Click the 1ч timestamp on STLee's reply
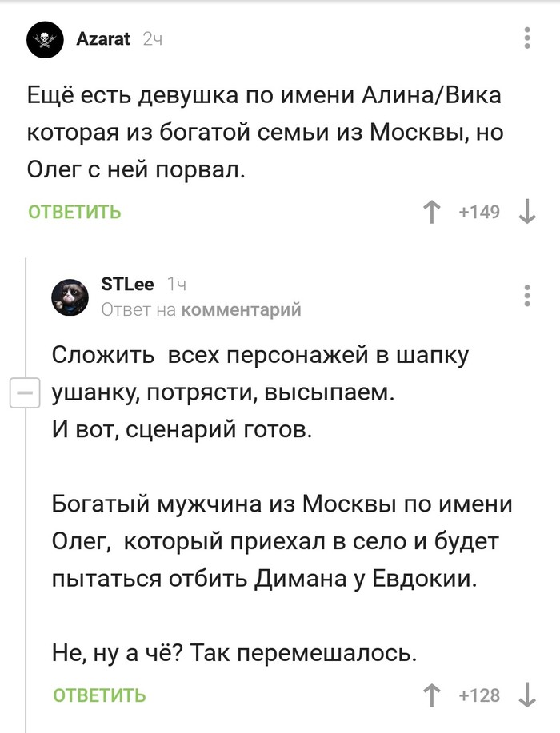This screenshot has height=733, width=560. 178,285
